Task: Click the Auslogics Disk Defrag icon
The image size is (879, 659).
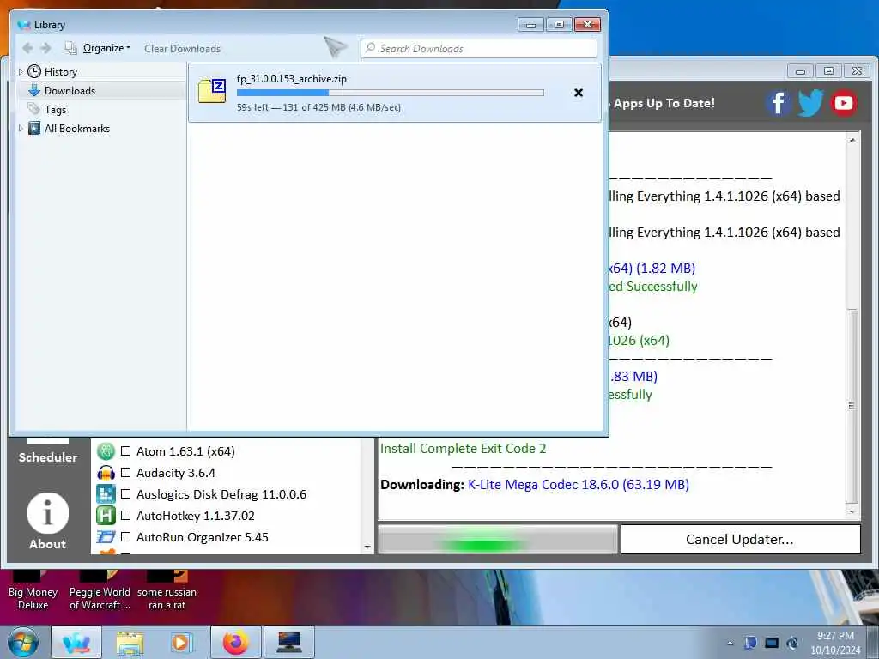Action: point(106,494)
